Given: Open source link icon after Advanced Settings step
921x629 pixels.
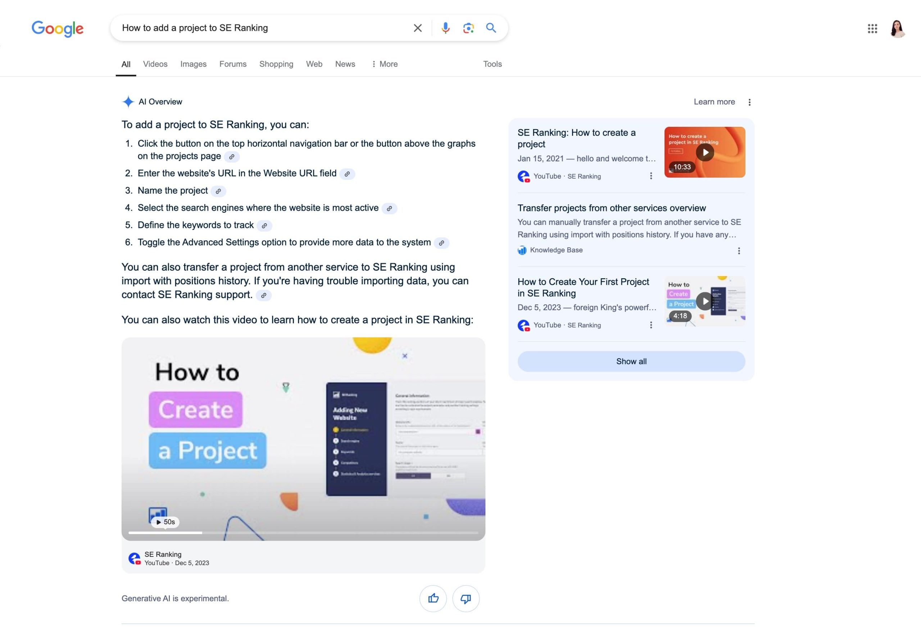Looking at the screenshot, I should [x=441, y=243].
